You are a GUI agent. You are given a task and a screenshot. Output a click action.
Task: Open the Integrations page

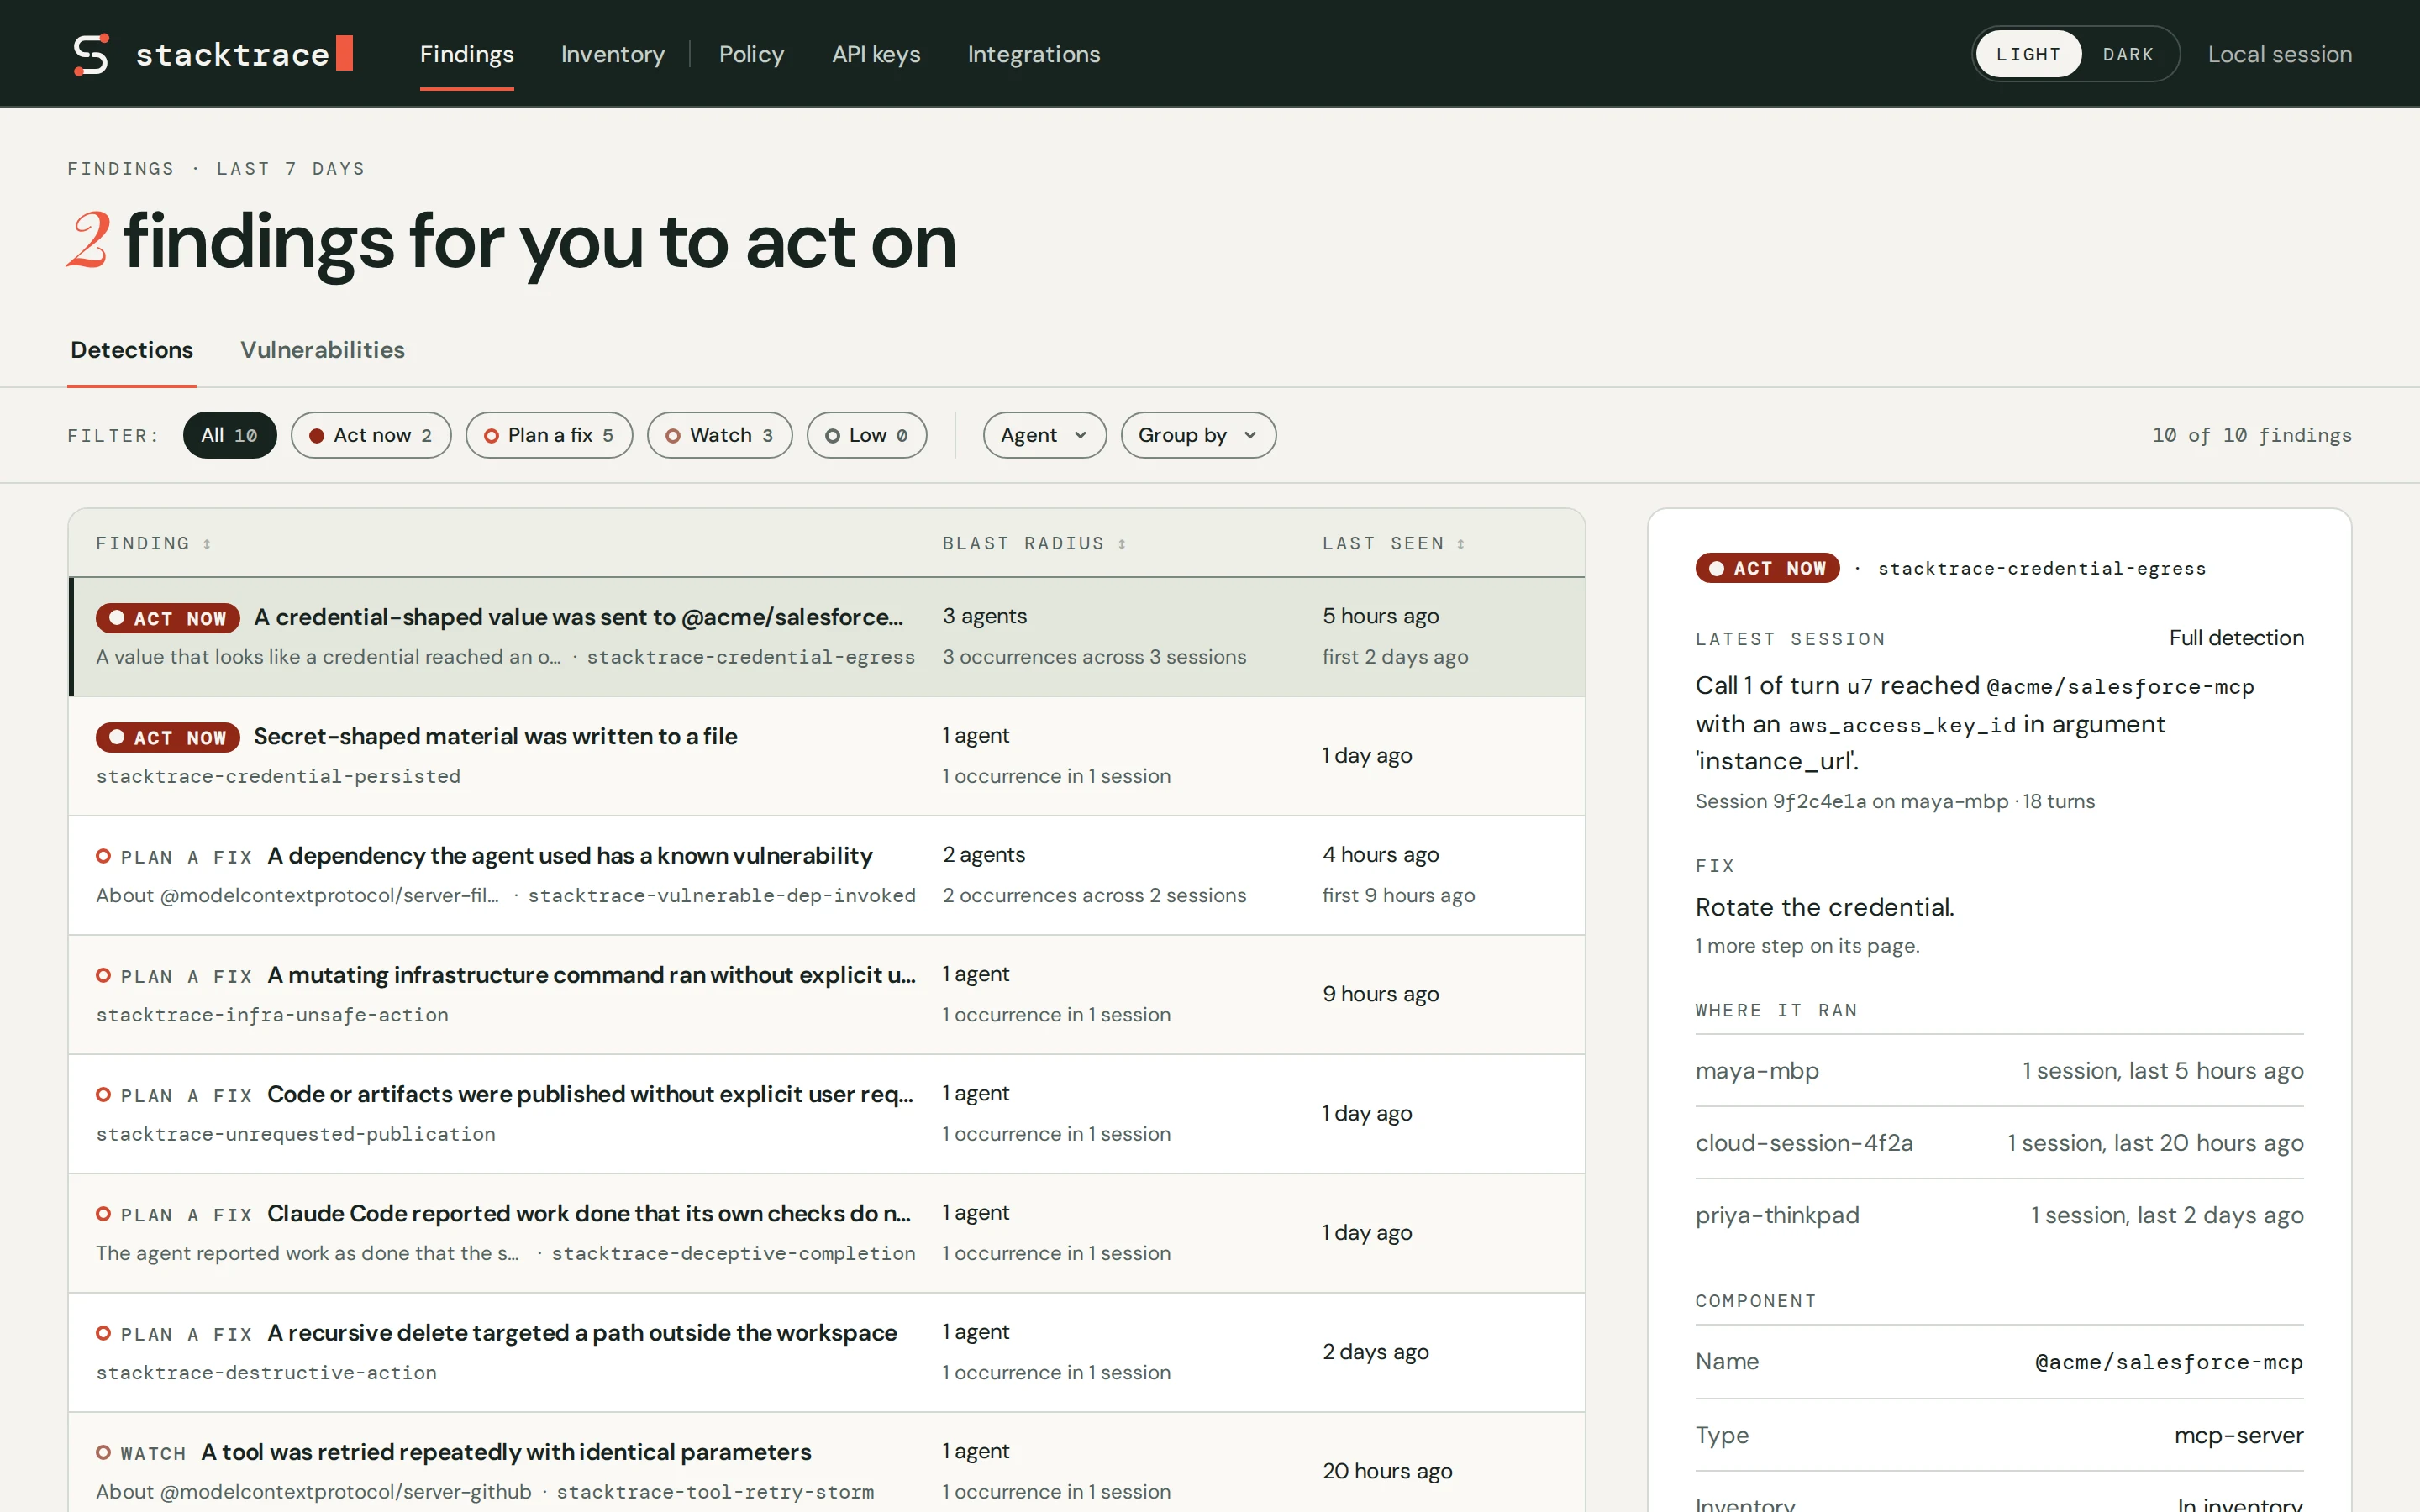1034,54
